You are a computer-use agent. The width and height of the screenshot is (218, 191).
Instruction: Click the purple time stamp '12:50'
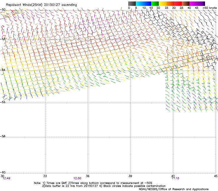[x=77, y=178]
